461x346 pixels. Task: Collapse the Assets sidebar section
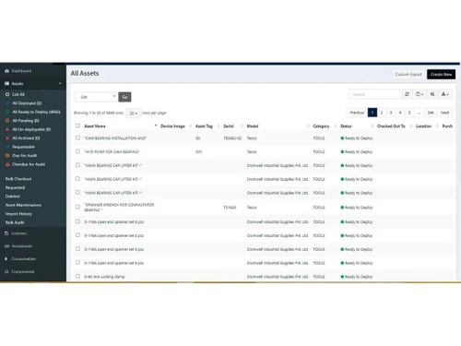[x=60, y=84]
